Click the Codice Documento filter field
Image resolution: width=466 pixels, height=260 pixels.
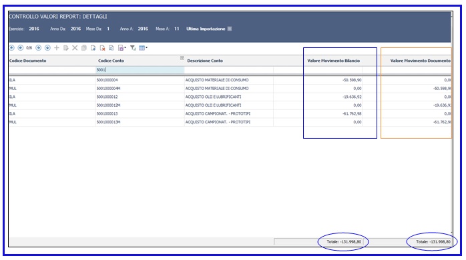click(x=52, y=70)
